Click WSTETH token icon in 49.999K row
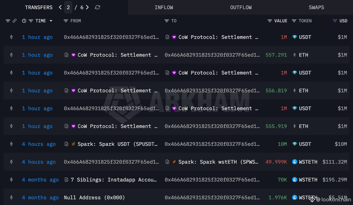 click(x=294, y=162)
